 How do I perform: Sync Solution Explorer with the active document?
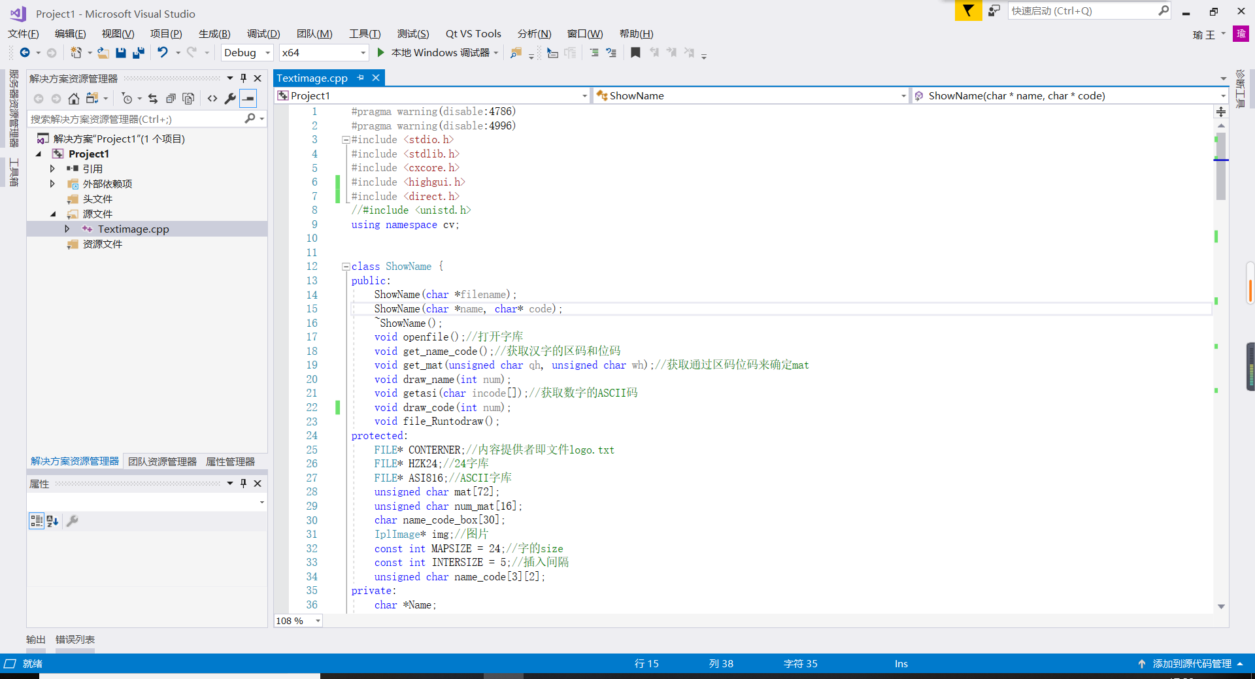(x=153, y=99)
